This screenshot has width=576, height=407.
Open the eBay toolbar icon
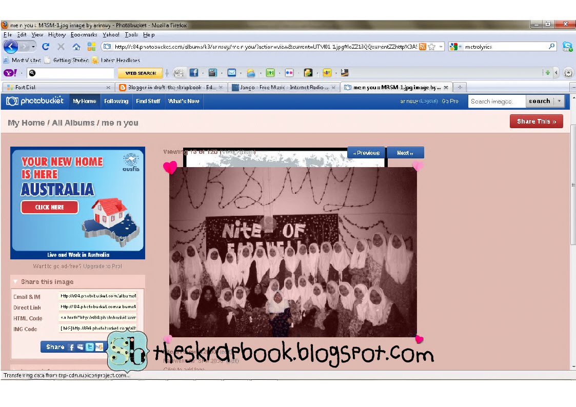click(327, 73)
